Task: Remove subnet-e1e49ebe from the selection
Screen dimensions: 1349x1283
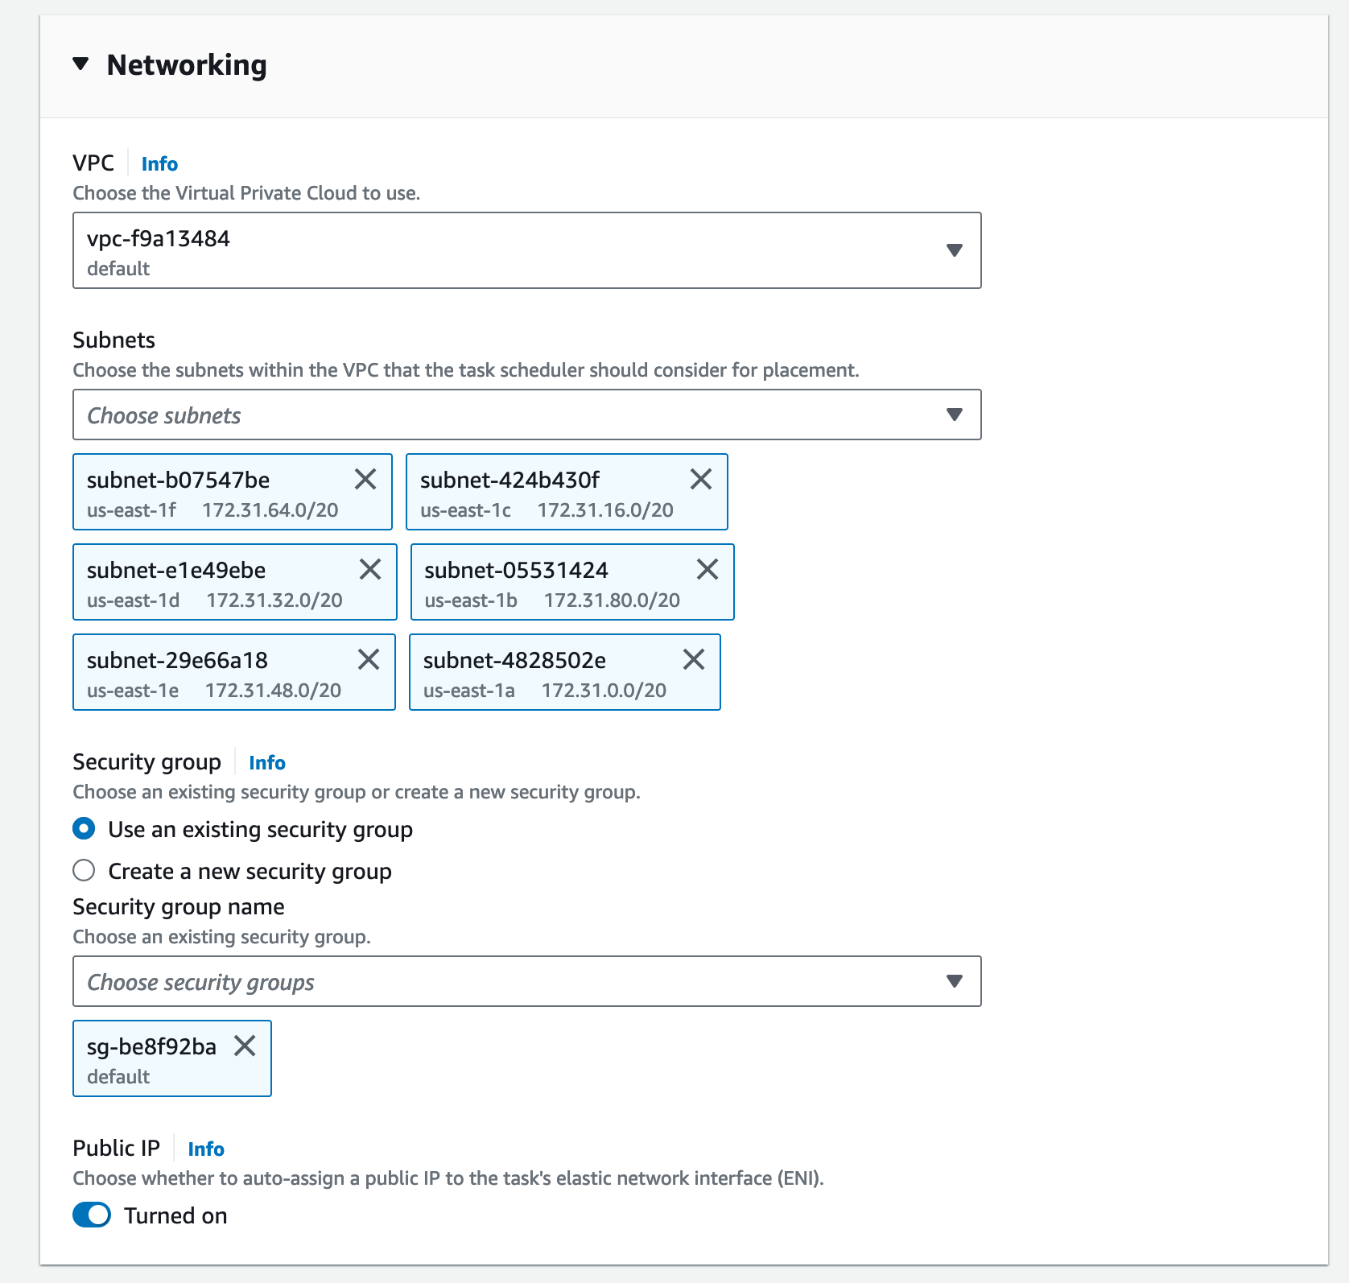Action: pyautogui.click(x=370, y=570)
